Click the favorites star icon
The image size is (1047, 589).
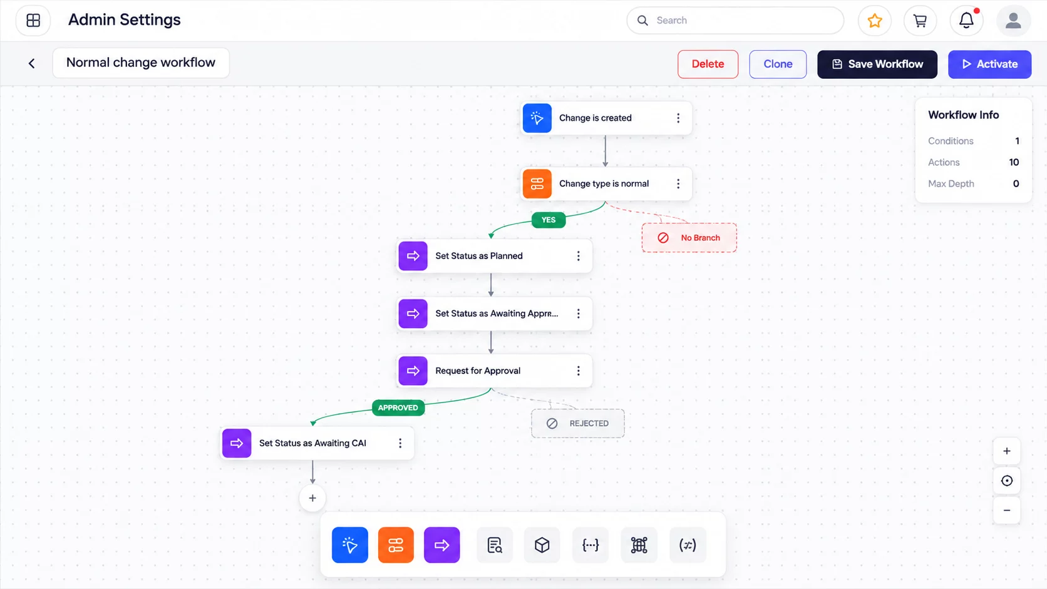pos(874,21)
